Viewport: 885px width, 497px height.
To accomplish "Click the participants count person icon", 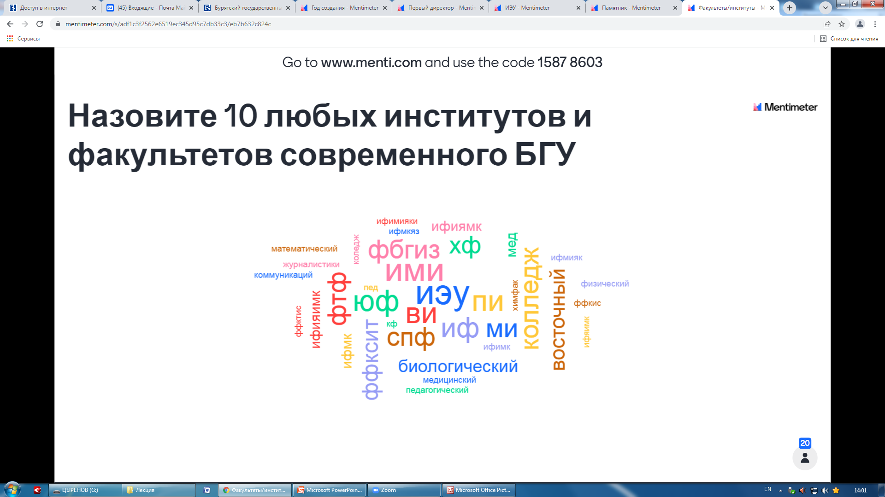I will [x=805, y=458].
